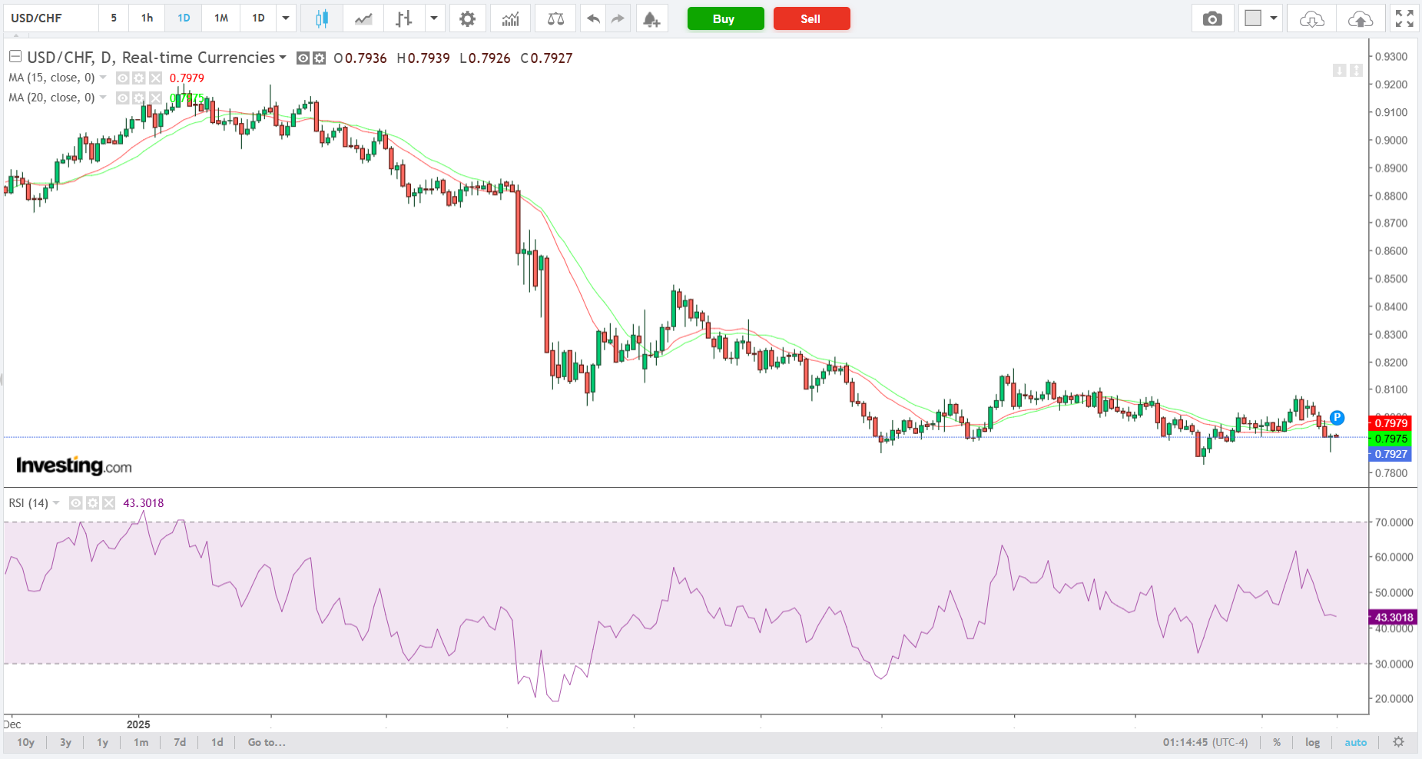Select the candlestick chart style icon
This screenshot has width=1422, height=759.
322,18
